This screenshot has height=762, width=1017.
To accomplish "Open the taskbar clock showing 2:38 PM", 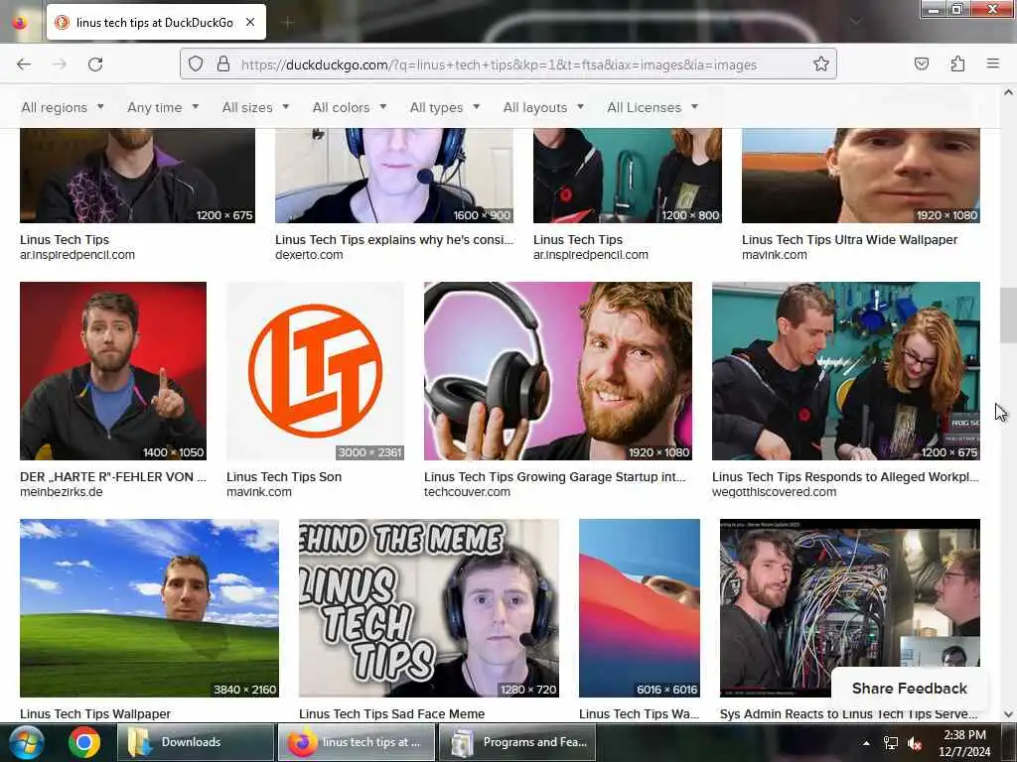I will point(964,743).
